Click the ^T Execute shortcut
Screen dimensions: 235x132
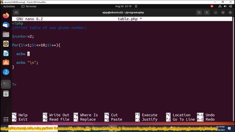click(x=146, y=115)
